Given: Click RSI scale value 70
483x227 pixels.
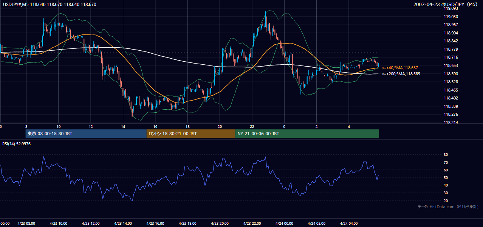Looking at the screenshot, I should 446,162.
